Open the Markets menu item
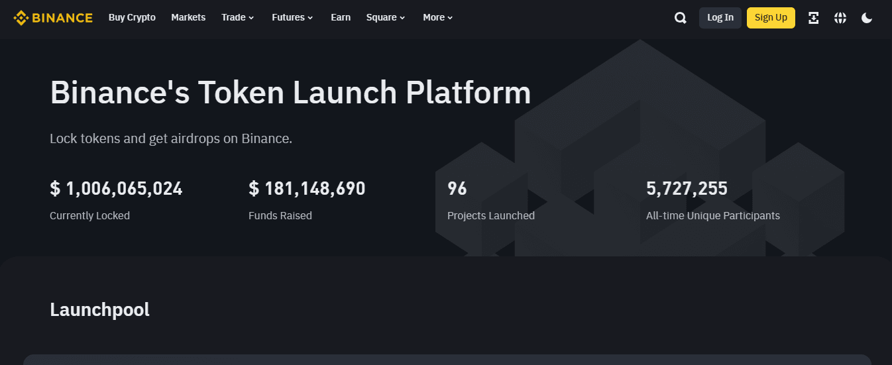 point(188,18)
